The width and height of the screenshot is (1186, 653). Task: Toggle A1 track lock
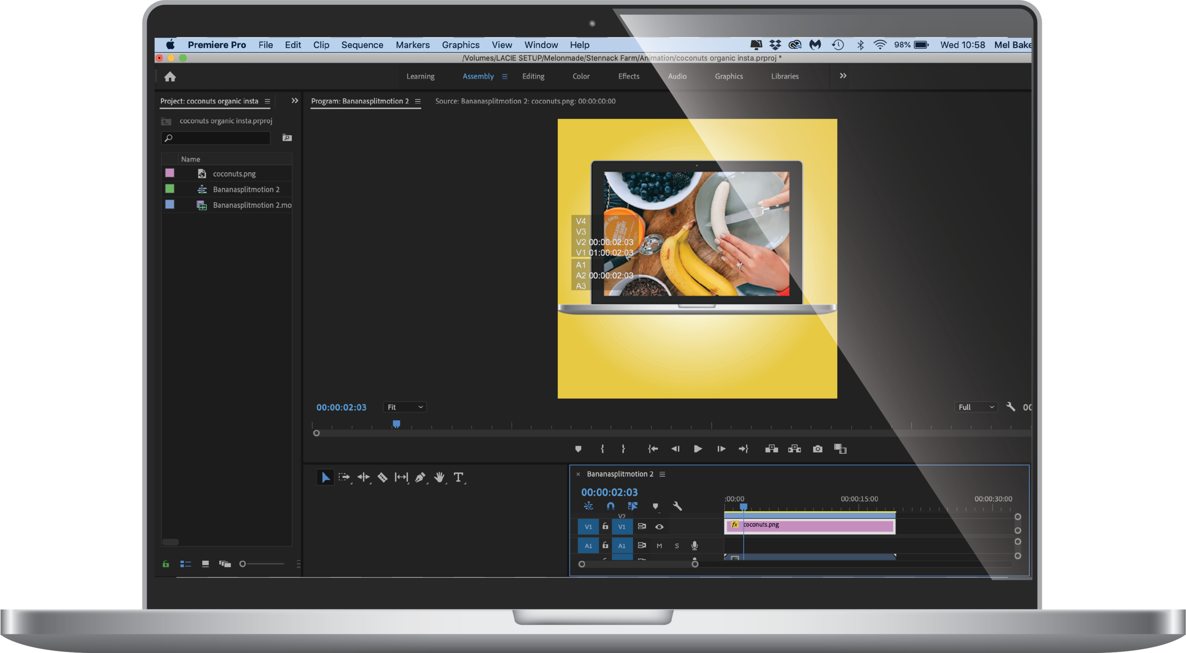(605, 545)
